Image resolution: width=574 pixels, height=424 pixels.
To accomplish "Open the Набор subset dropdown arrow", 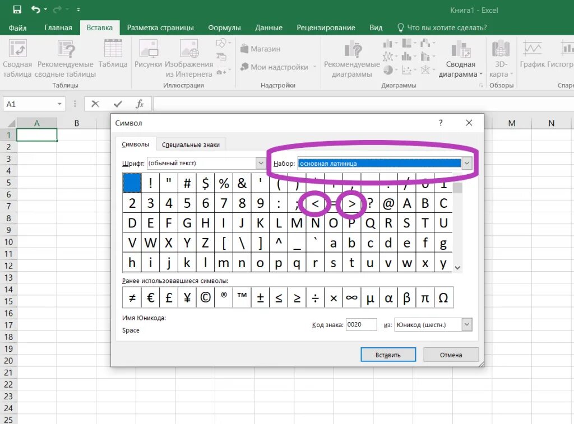I will click(x=467, y=163).
